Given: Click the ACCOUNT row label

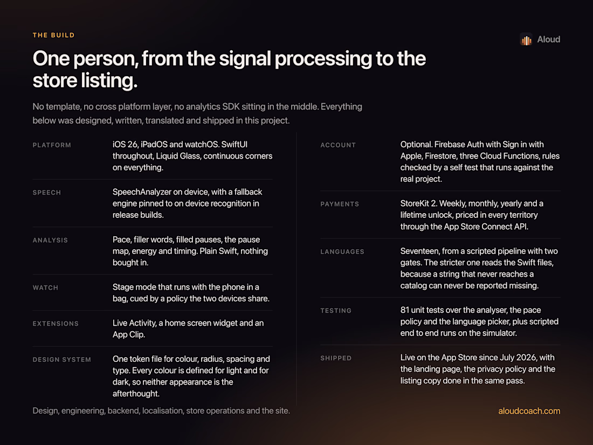Looking at the screenshot, I should pyautogui.click(x=338, y=145).
